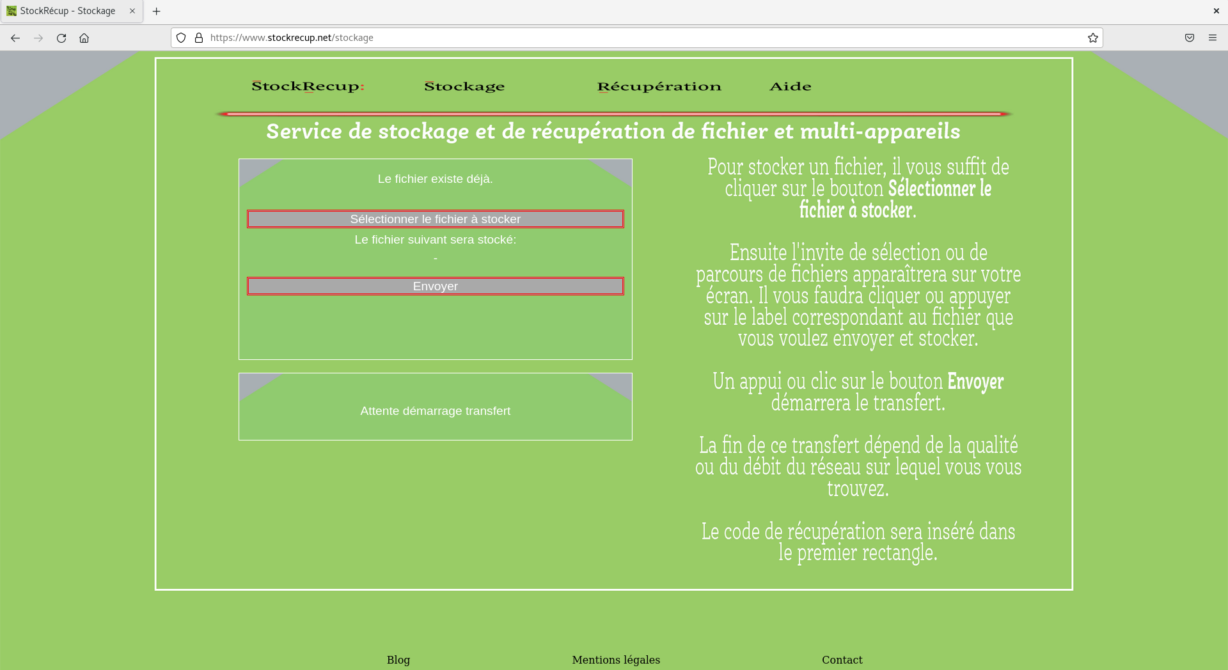Open the Contact footer link
The image size is (1228, 670).
[x=842, y=660]
